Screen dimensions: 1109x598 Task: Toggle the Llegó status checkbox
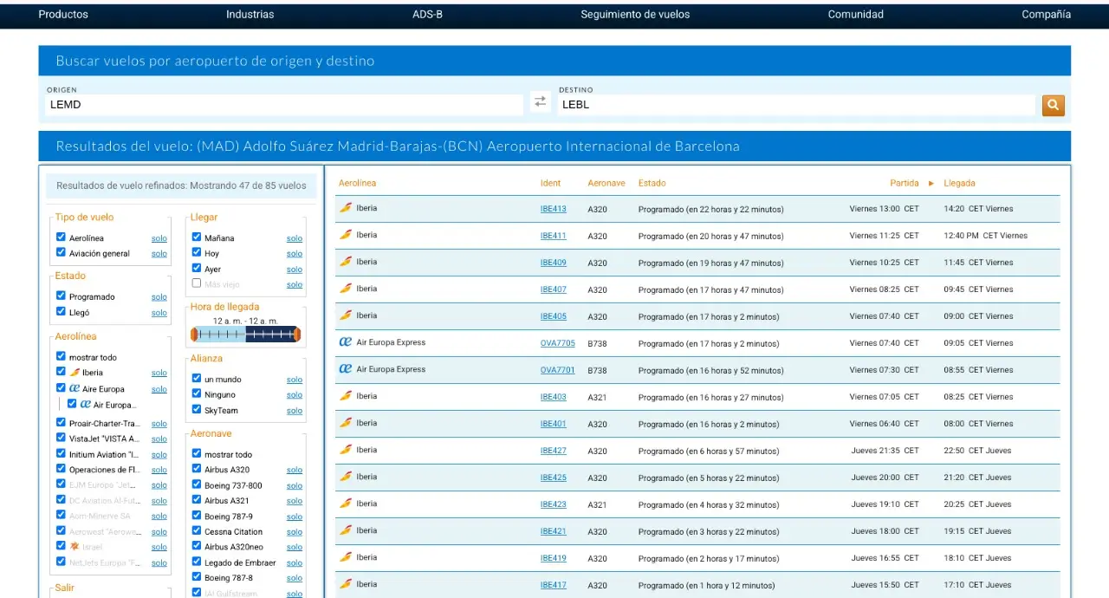pyautogui.click(x=61, y=312)
